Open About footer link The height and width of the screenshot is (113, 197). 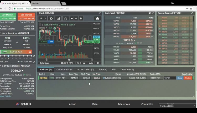pos(72,104)
